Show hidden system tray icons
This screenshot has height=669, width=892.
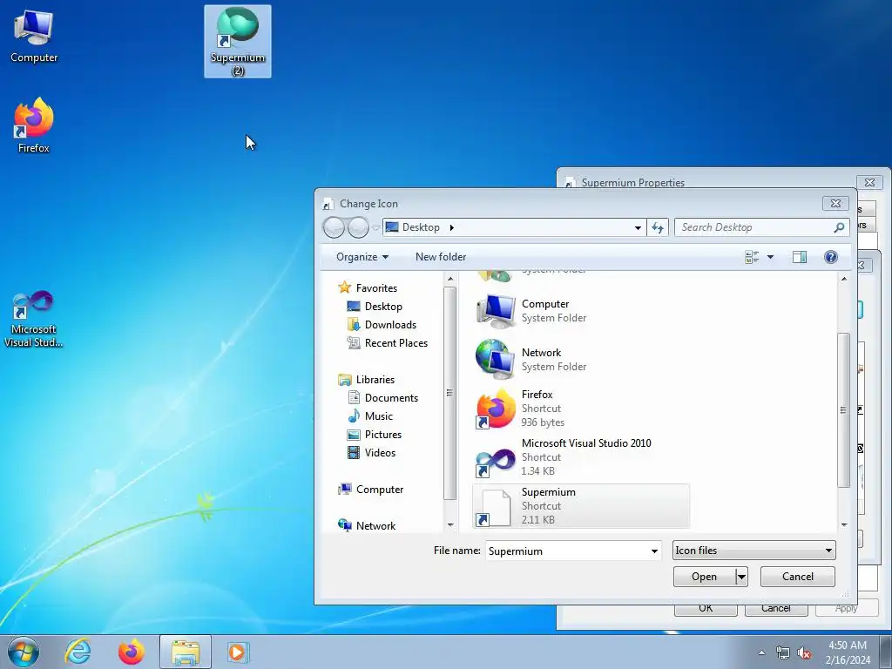coord(761,652)
